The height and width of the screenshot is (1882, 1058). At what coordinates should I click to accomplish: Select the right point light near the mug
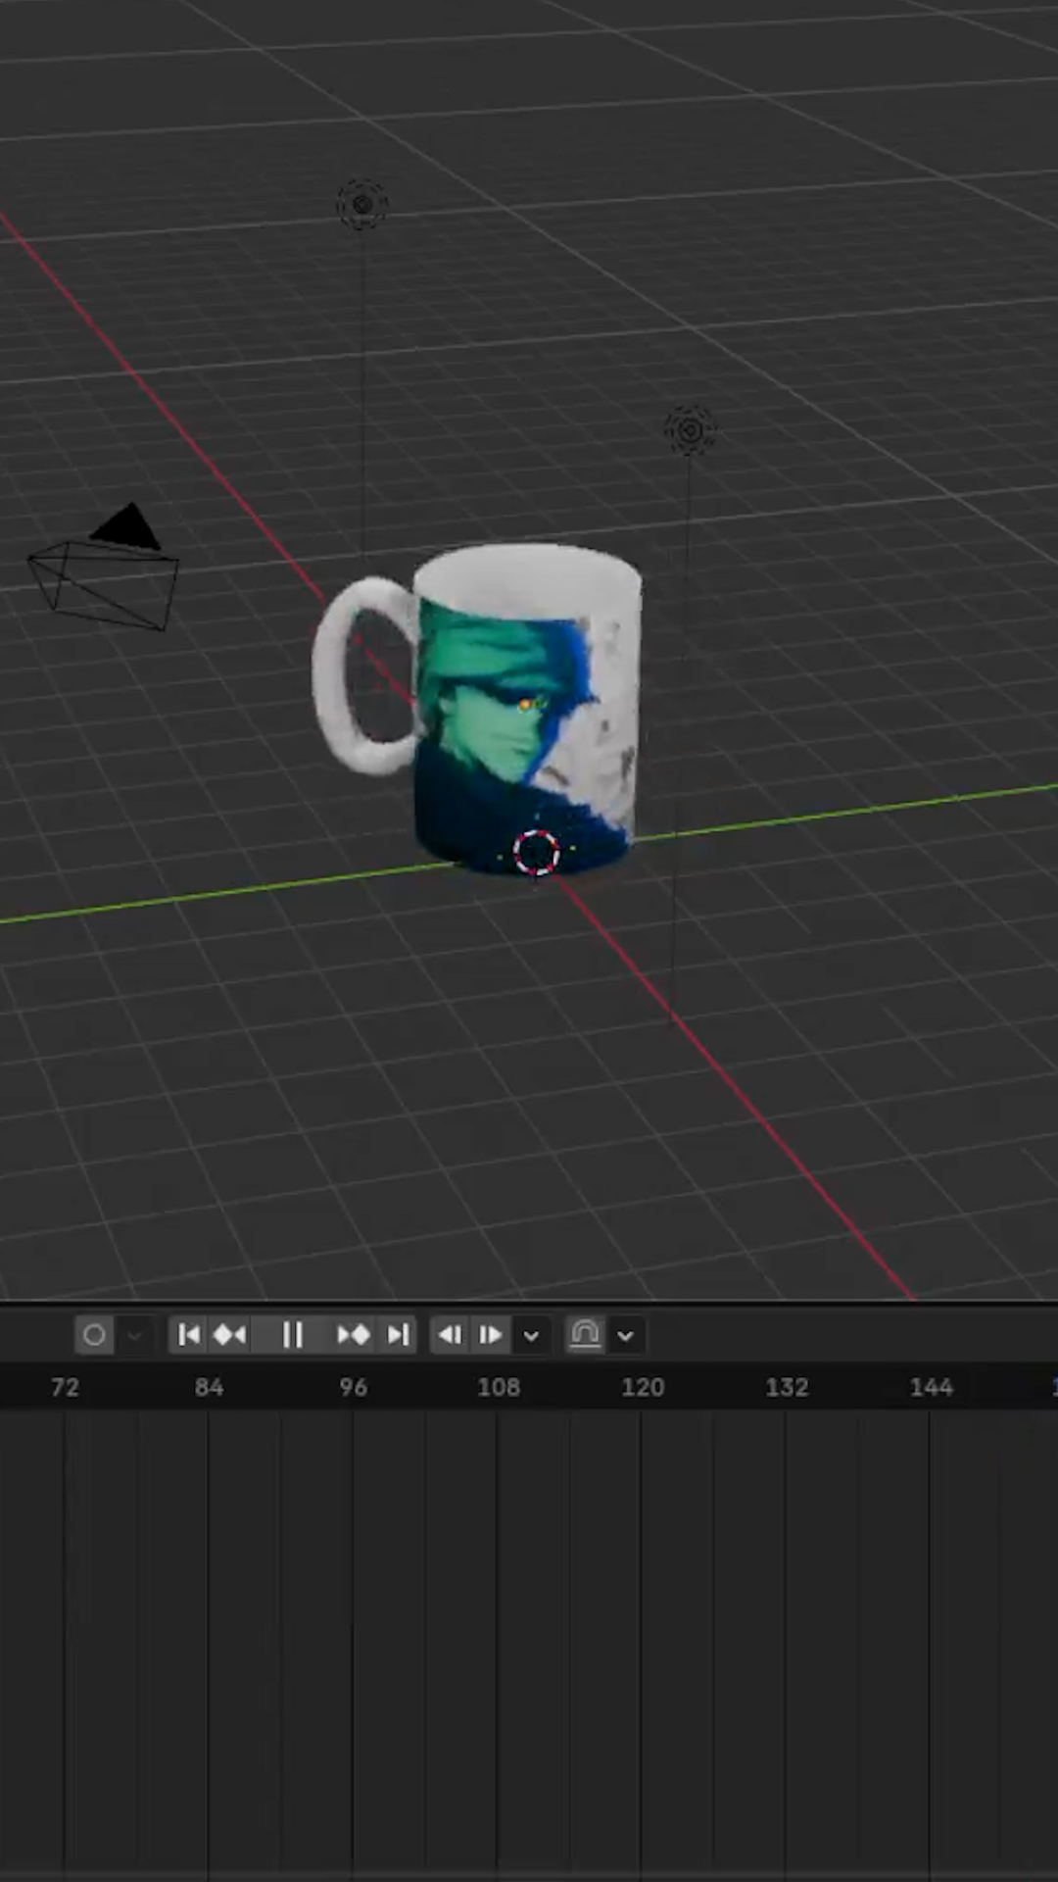coord(690,430)
